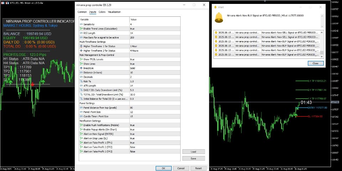342x171 pixels.
Task: Click the icon beside Initial Balance for Total DD
Action: 81,99
